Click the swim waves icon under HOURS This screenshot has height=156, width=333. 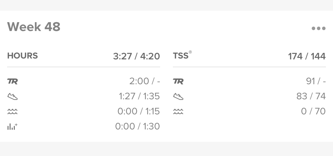point(12,111)
